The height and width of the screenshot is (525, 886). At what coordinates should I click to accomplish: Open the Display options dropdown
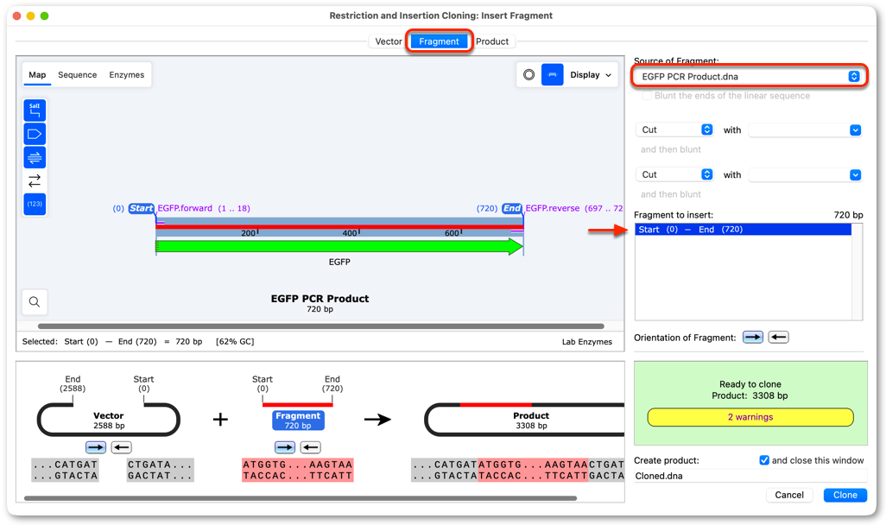[x=591, y=74]
